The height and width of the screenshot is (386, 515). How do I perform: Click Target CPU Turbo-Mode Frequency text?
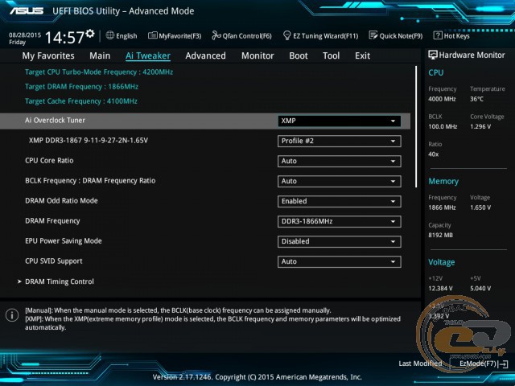99,72
